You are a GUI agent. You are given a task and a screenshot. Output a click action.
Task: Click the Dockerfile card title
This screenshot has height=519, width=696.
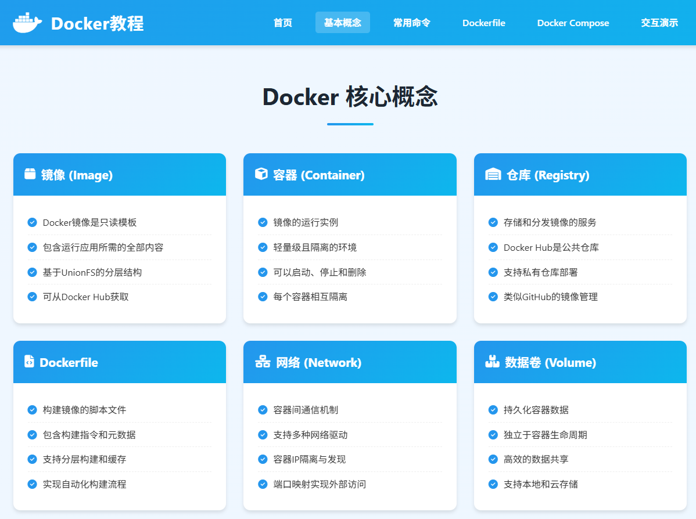point(69,362)
